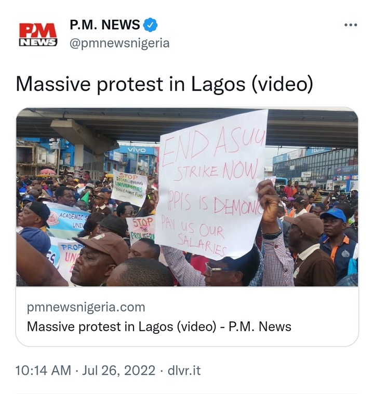This screenshot has height=394, width=374.
Task: Click the 10:14 AM timestamp
Action: [43, 371]
